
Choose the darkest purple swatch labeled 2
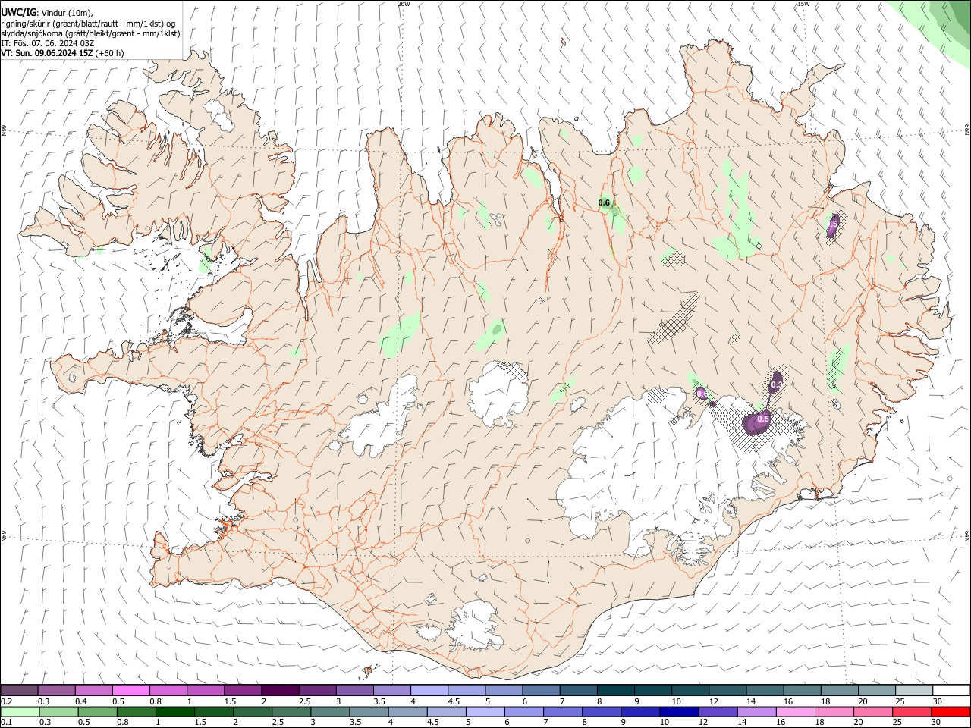[x=280, y=691]
